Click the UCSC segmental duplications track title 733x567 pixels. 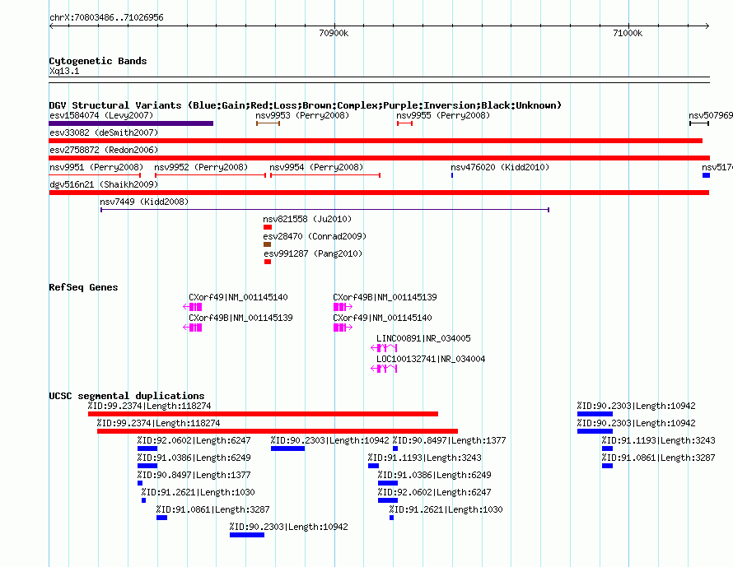[127, 396]
